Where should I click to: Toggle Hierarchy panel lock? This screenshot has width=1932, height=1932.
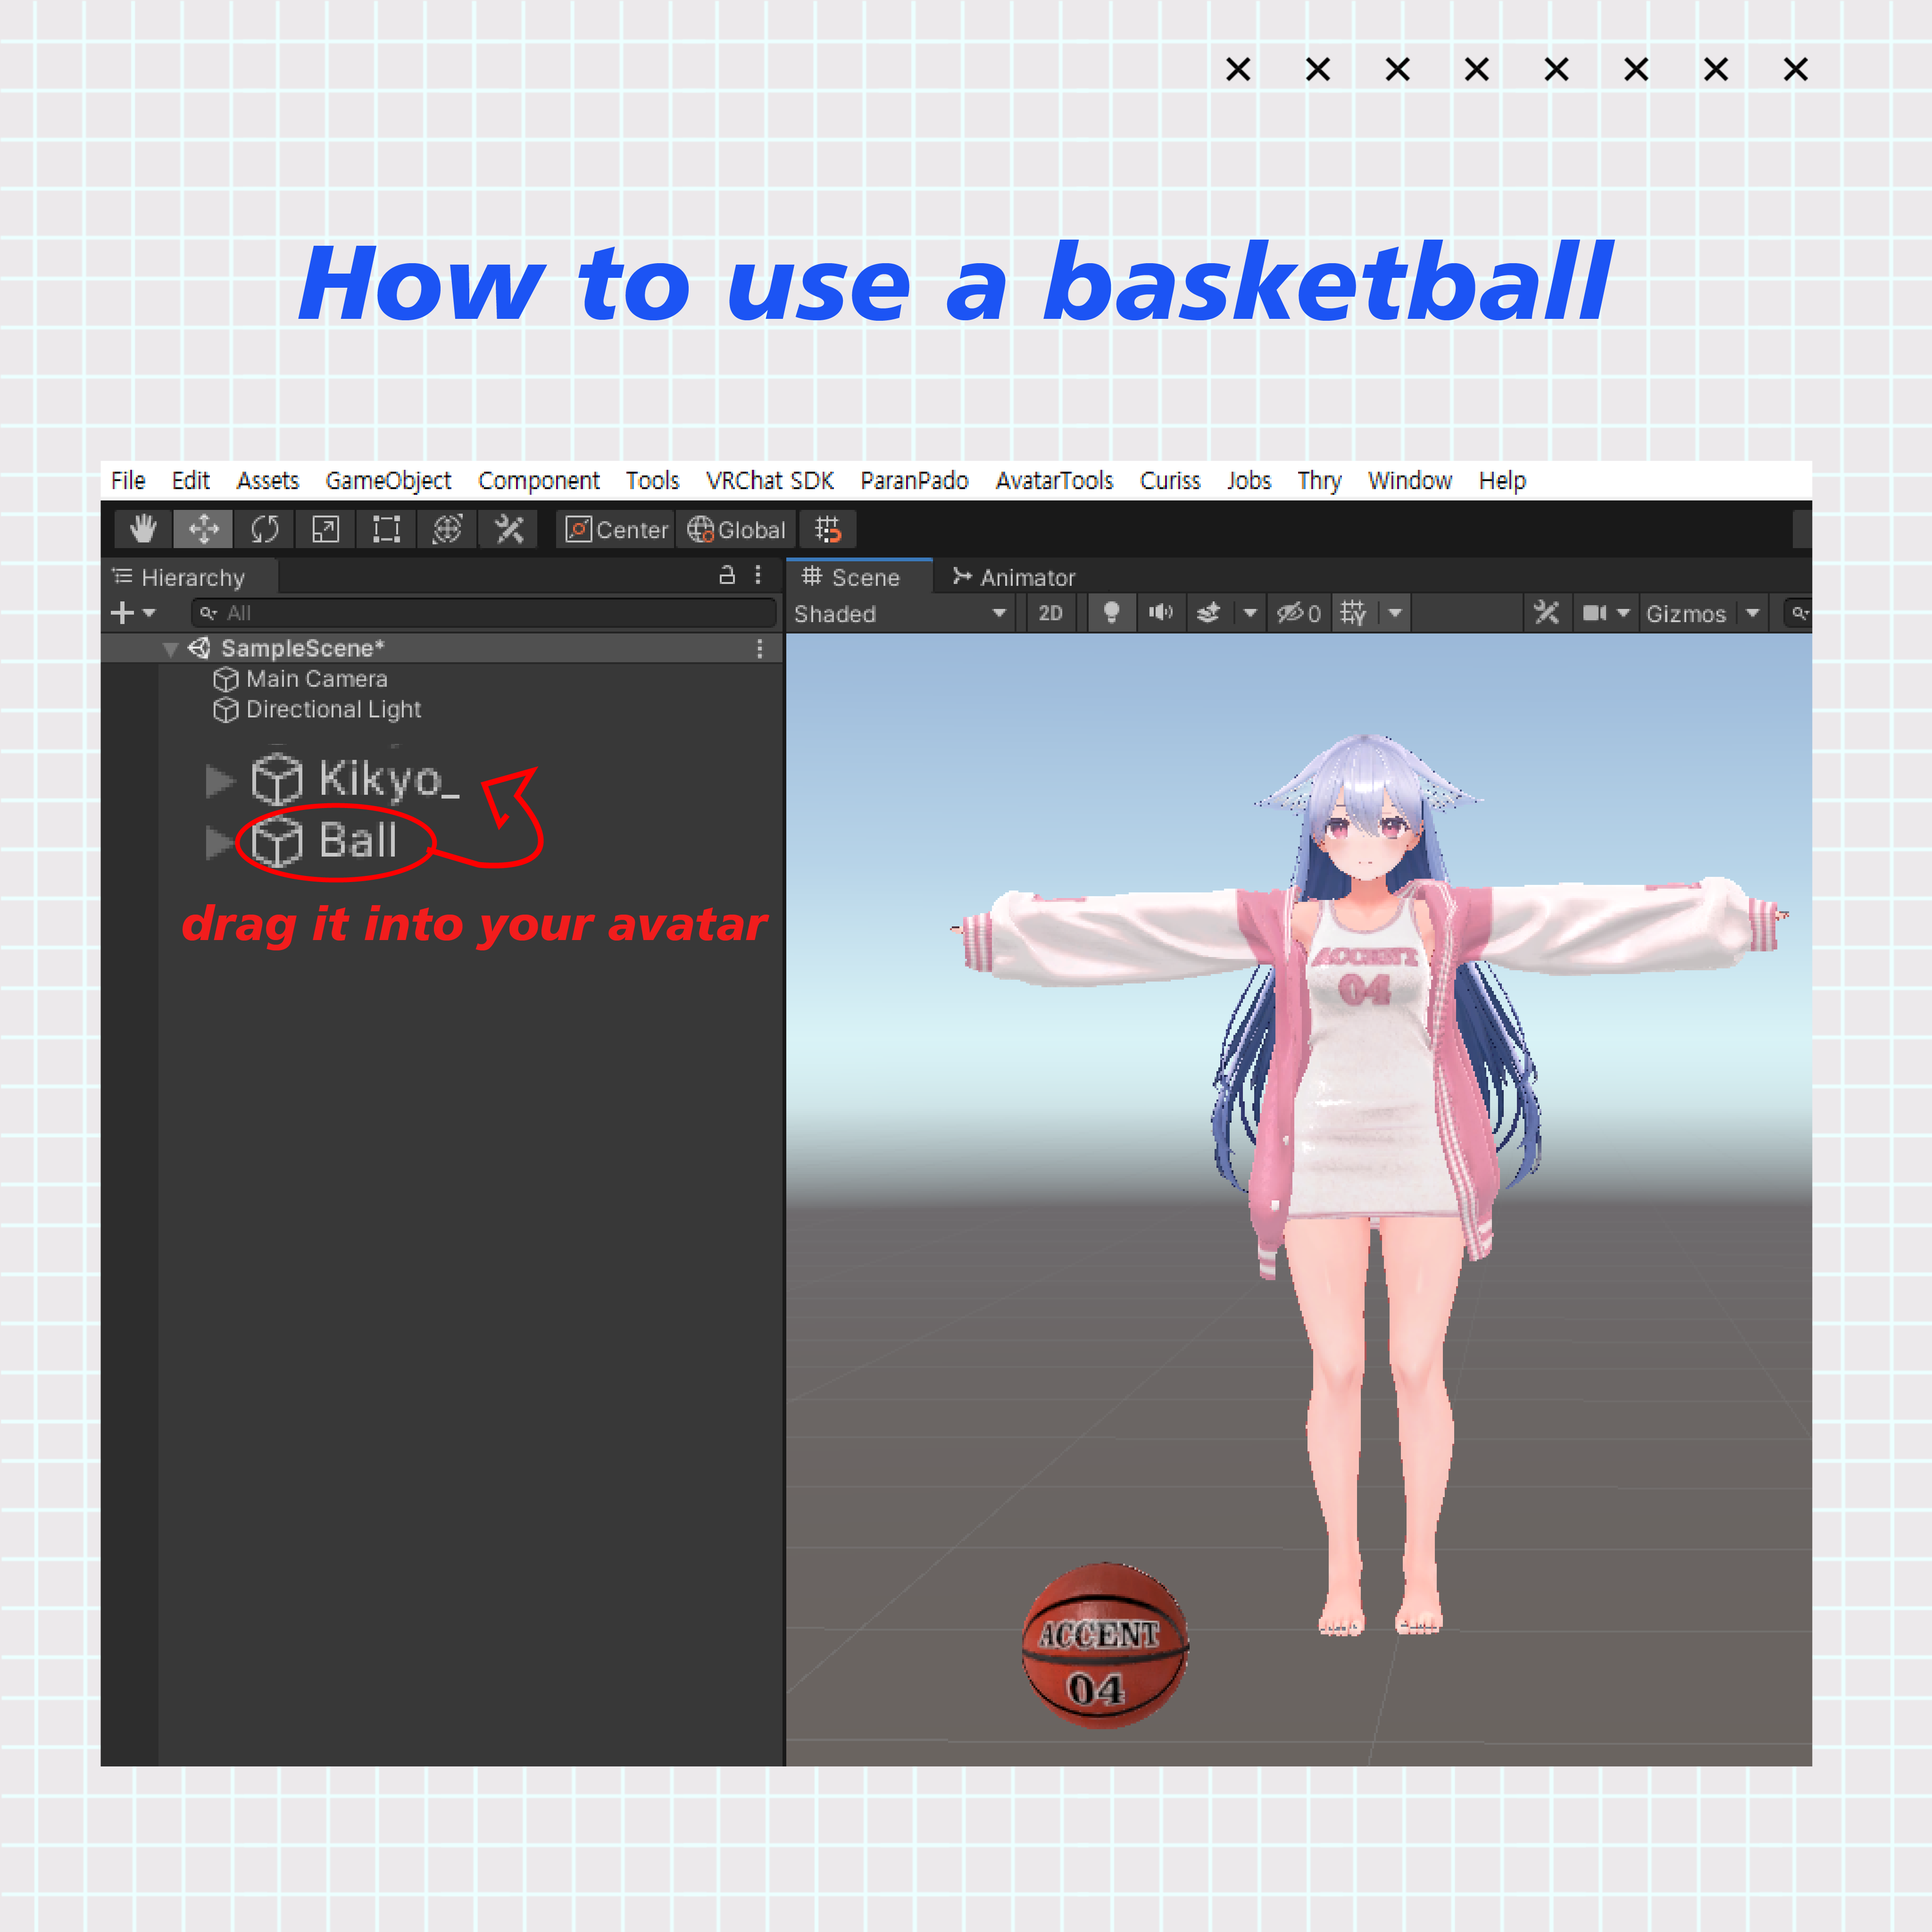[727, 575]
